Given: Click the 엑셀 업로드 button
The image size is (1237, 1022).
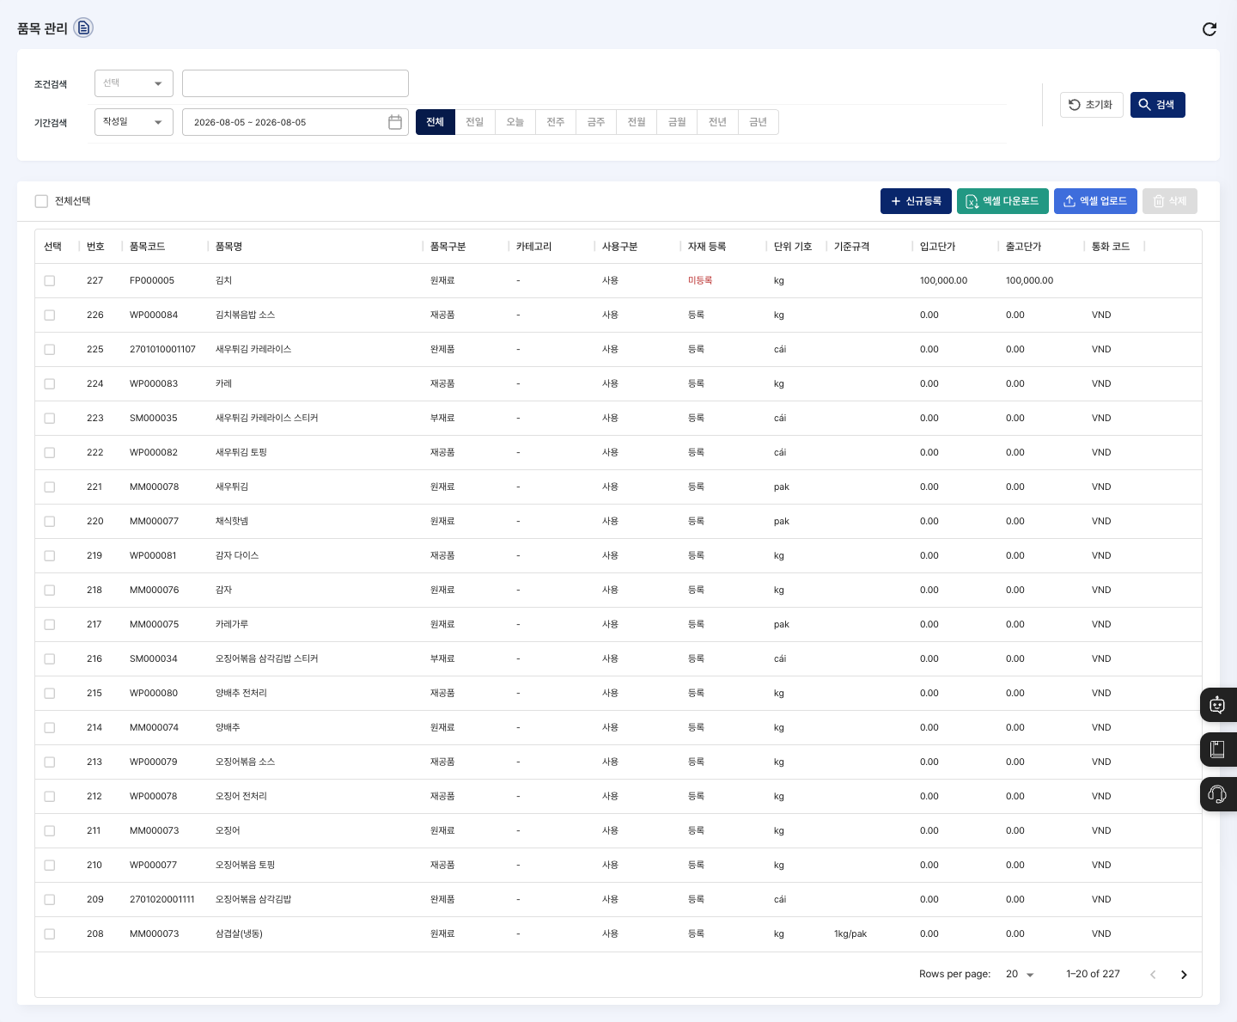Looking at the screenshot, I should pos(1095,201).
